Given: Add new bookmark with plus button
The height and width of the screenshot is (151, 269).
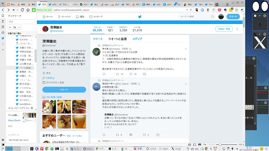Looking at the screenshot, I should click(10, 27).
